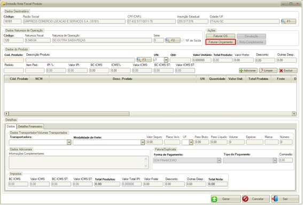Click the natureza Código field with 120
This screenshot has width=303, height=205.
pos(13,40)
